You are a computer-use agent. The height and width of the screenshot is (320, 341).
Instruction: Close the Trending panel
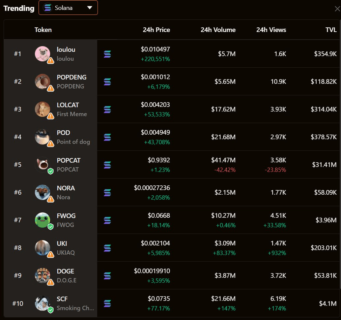click(x=337, y=9)
